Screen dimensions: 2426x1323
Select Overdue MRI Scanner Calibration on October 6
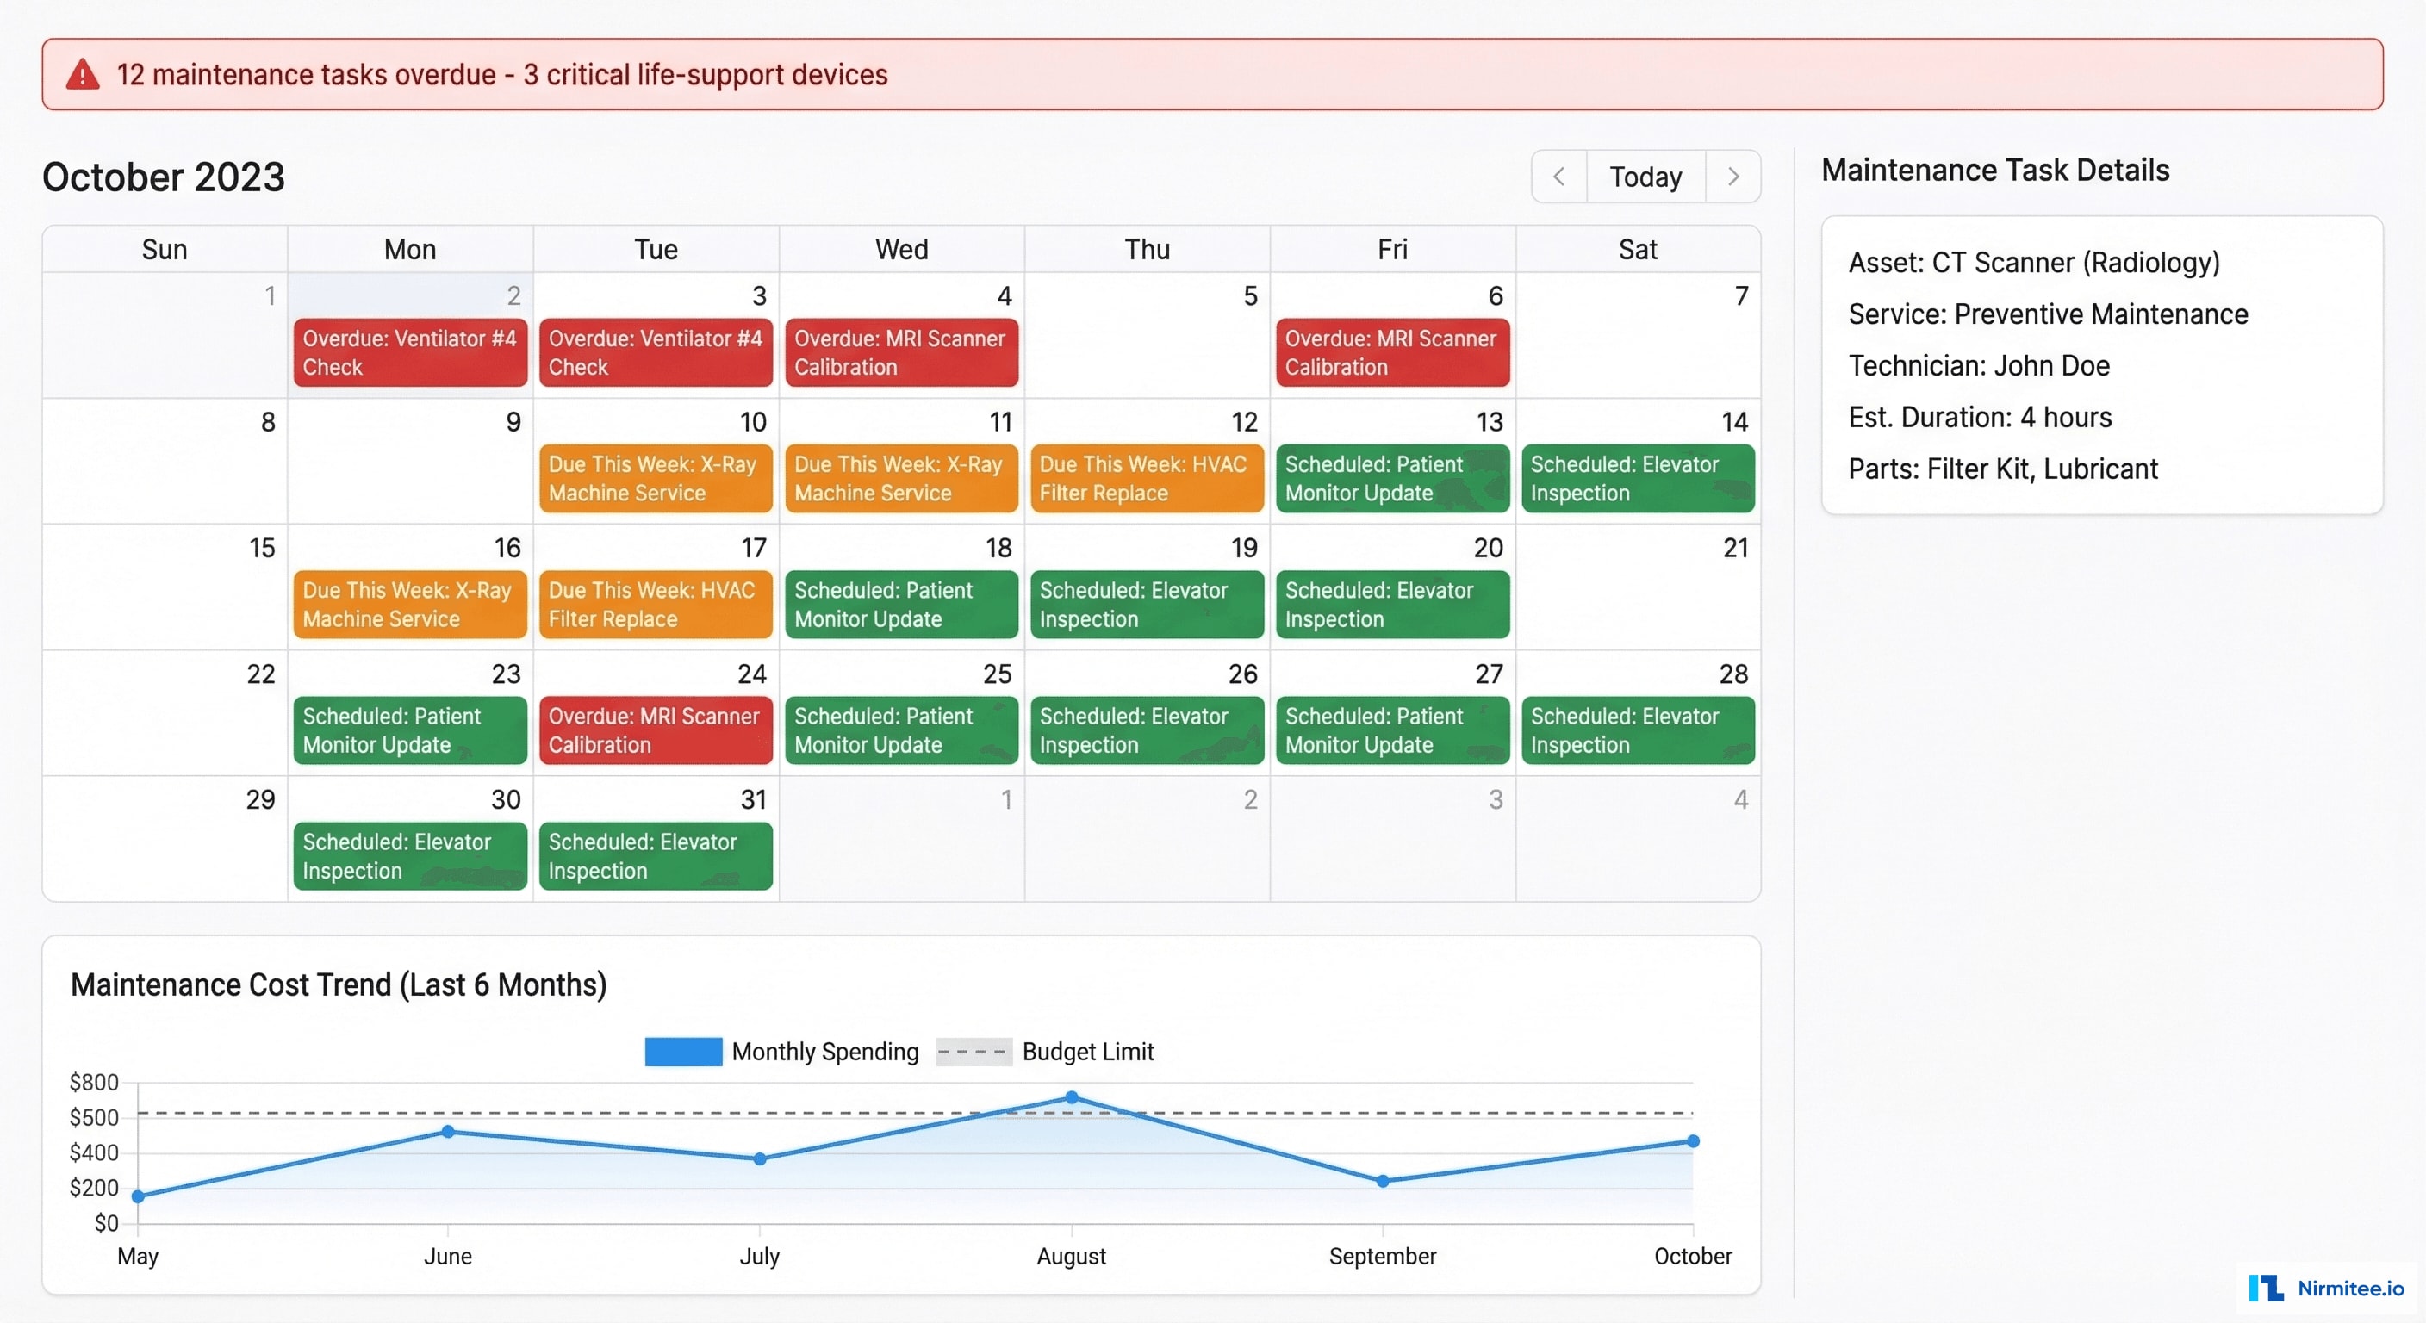(1392, 353)
